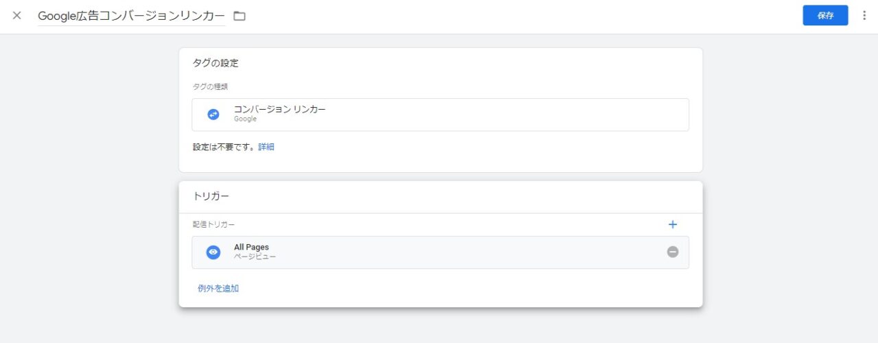Click the 例外を追加 add exception link
This screenshot has height=343, width=878.
218,288
